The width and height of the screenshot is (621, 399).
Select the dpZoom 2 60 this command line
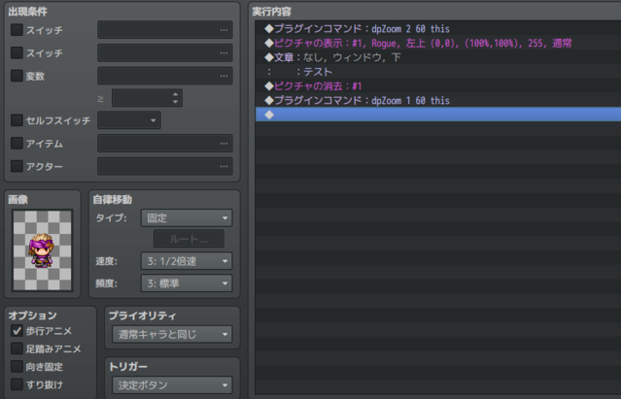coord(438,28)
